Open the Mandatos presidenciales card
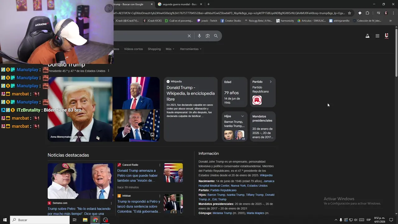398x224 pixels. pyautogui.click(x=263, y=126)
